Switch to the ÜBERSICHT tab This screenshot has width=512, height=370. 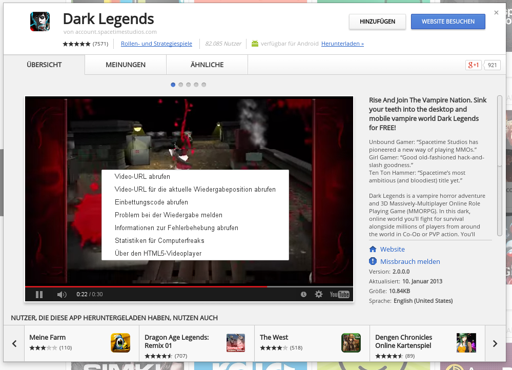coord(44,65)
